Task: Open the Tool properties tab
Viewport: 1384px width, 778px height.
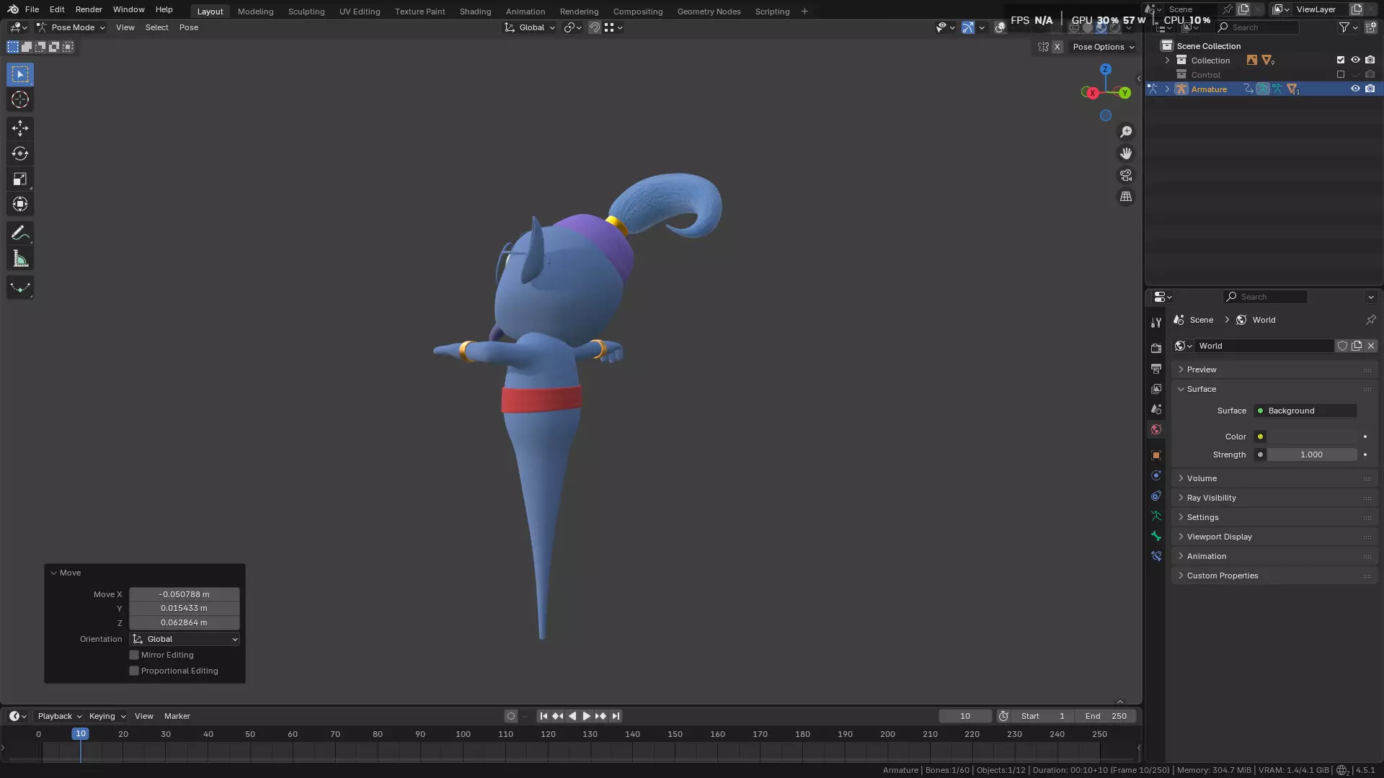Action: [x=1156, y=322]
